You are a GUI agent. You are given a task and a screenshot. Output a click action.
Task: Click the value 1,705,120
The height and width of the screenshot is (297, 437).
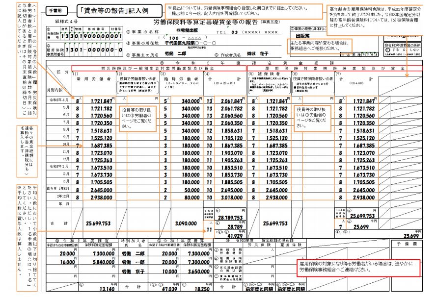pos(232,138)
